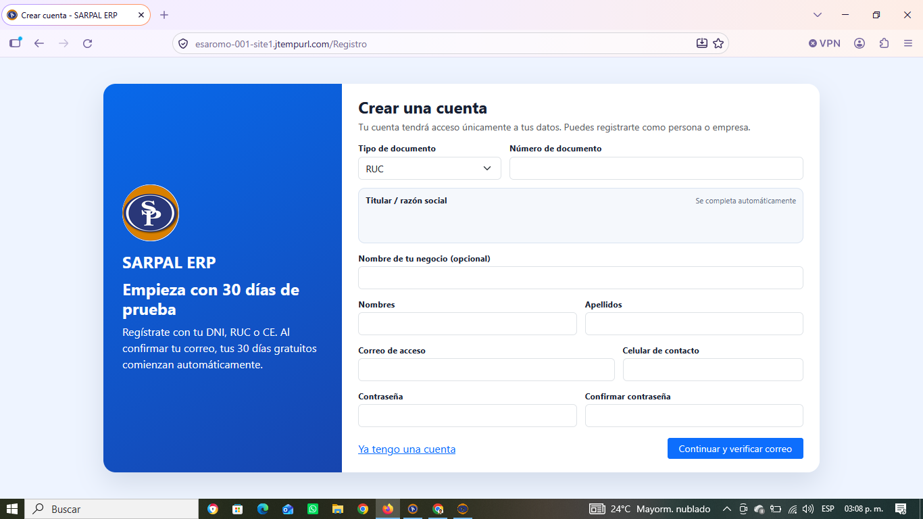Focus the Apellidos input field
The width and height of the screenshot is (923, 519).
point(694,324)
